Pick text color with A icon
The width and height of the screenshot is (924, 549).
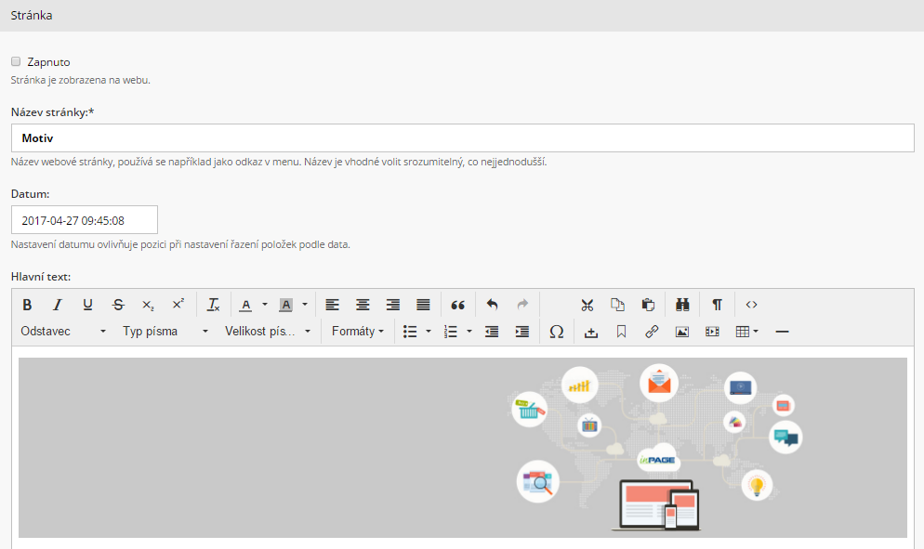click(x=245, y=305)
